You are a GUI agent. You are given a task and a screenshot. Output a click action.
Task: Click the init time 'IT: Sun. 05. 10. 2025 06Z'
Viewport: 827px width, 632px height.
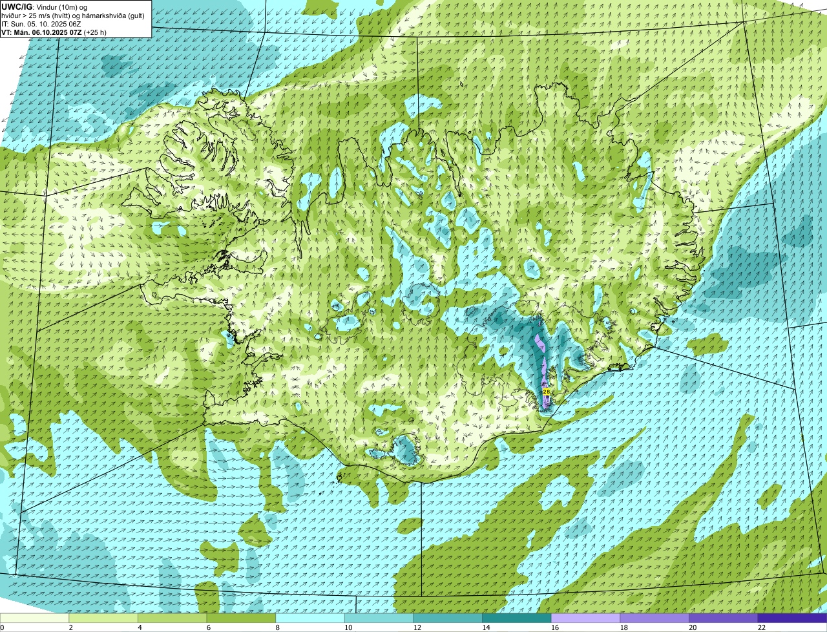tap(41, 23)
